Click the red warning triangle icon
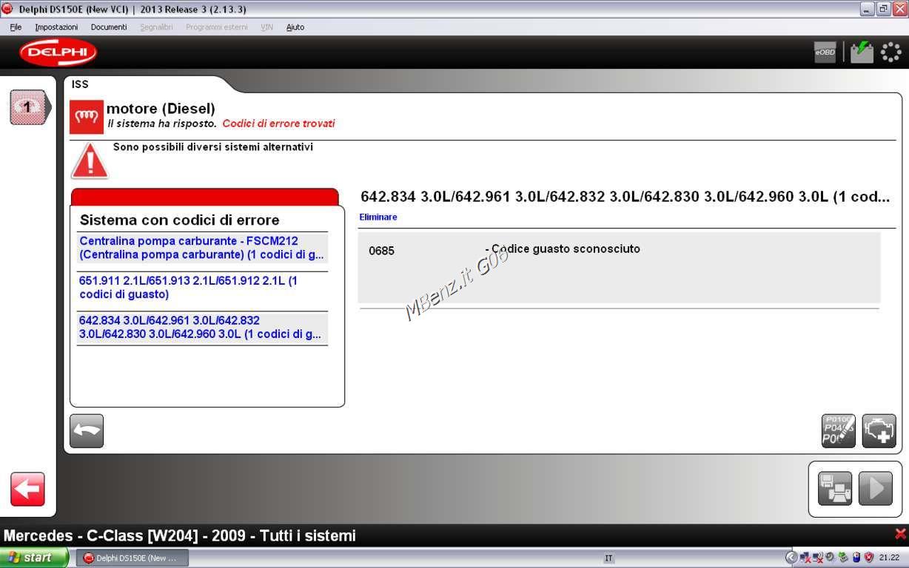 (x=90, y=161)
